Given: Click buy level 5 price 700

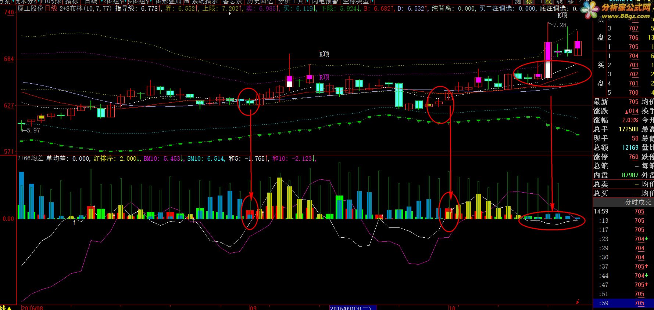Looking at the screenshot, I should (633, 92).
